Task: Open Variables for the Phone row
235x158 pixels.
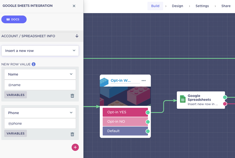Action: tap(15, 133)
